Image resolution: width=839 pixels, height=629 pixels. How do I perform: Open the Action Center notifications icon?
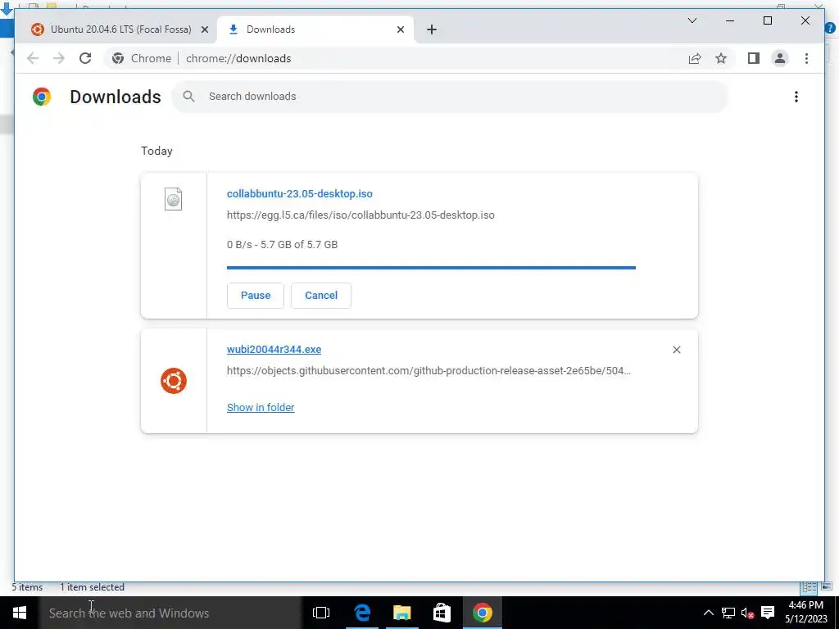coord(768,613)
